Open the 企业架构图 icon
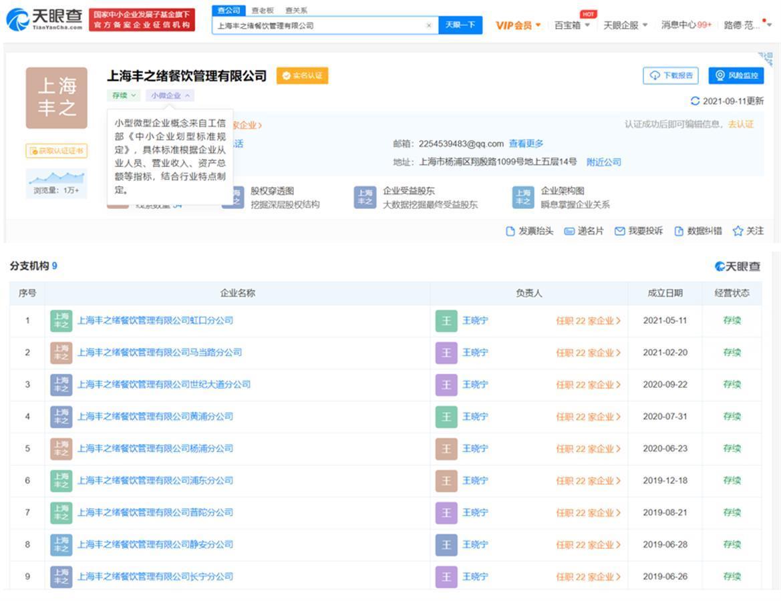Screen dimensions: 781x601 tap(523, 197)
